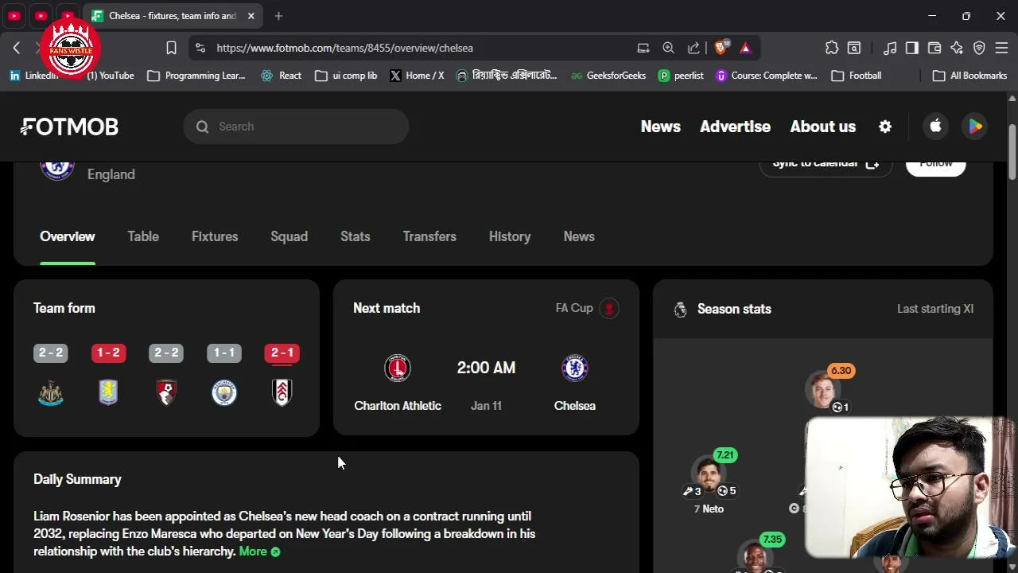Image resolution: width=1018 pixels, height=573 pixels.
Task: Open the FotMob settings gear
Action: 885,127
